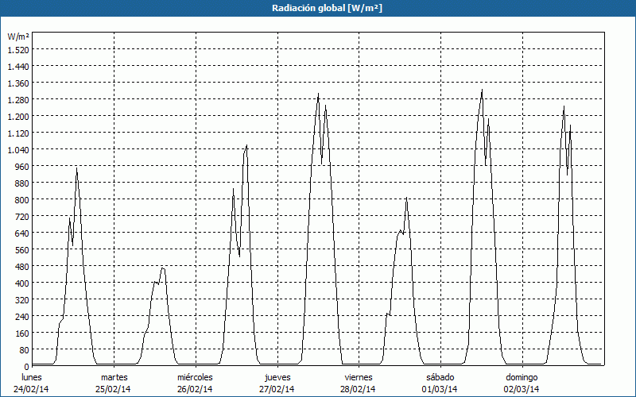Viewport: 636px width, 397px height.
Task: Click the 02/03/14 date label
Action: pyautogui.click(x=522, y=389)
